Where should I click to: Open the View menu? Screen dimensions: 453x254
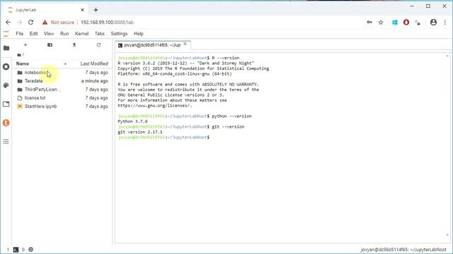point(49,34)
